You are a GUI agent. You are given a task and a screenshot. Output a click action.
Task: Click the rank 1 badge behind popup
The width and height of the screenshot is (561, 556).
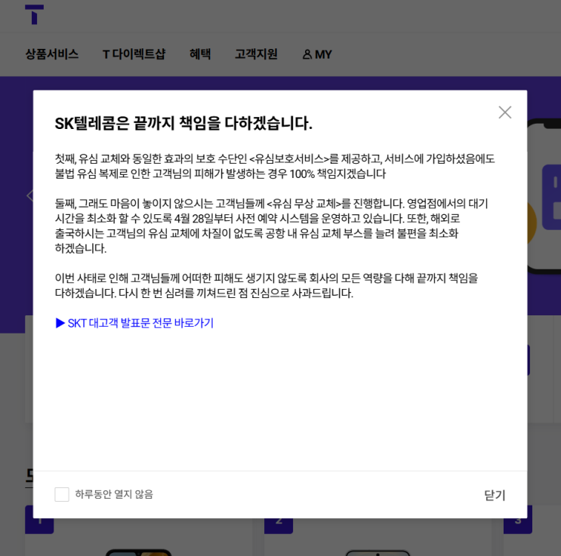[39, 526]
